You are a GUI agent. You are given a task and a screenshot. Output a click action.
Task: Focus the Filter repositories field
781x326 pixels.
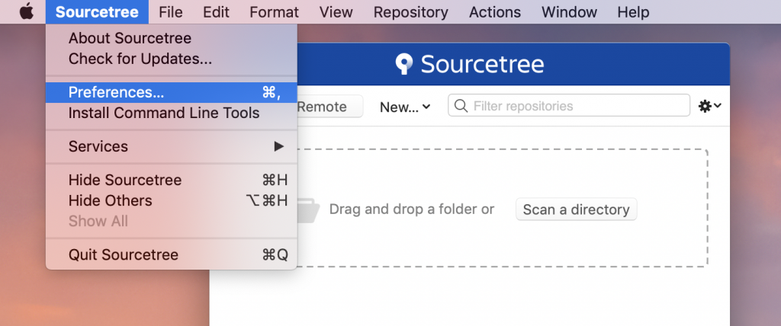point(569,106)
